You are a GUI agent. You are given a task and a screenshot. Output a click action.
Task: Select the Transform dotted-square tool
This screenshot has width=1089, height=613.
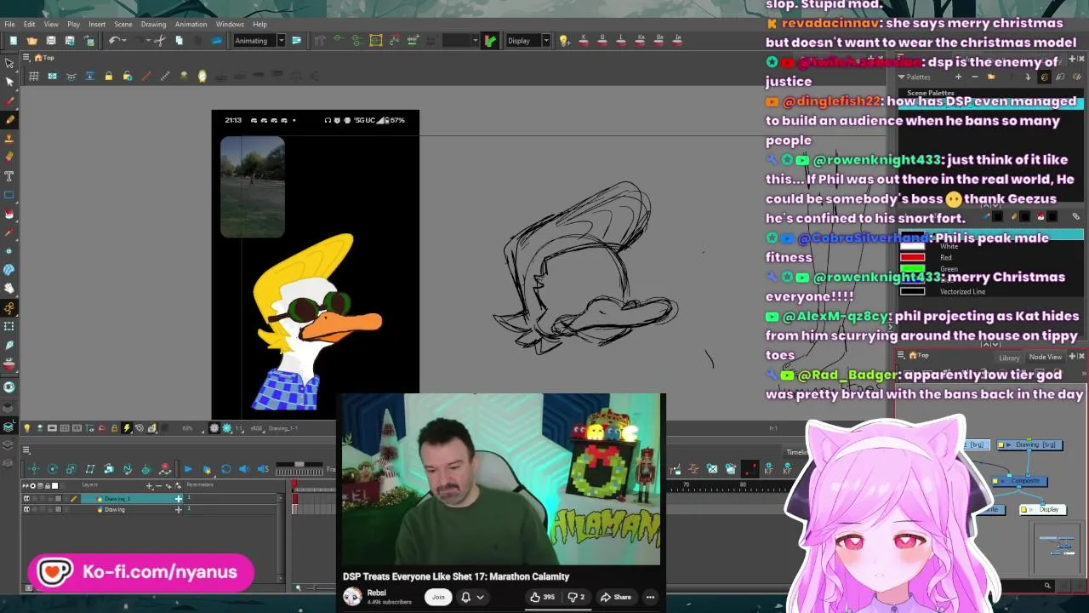coord(9,326)
